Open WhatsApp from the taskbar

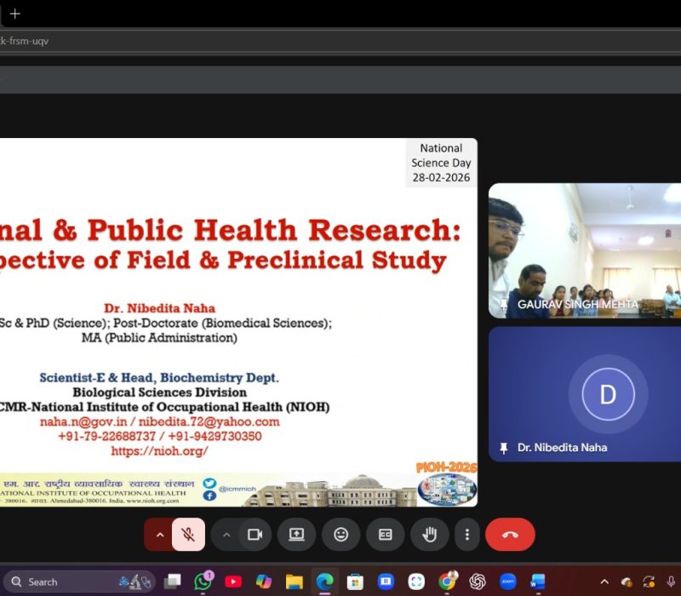pos(203,582)
